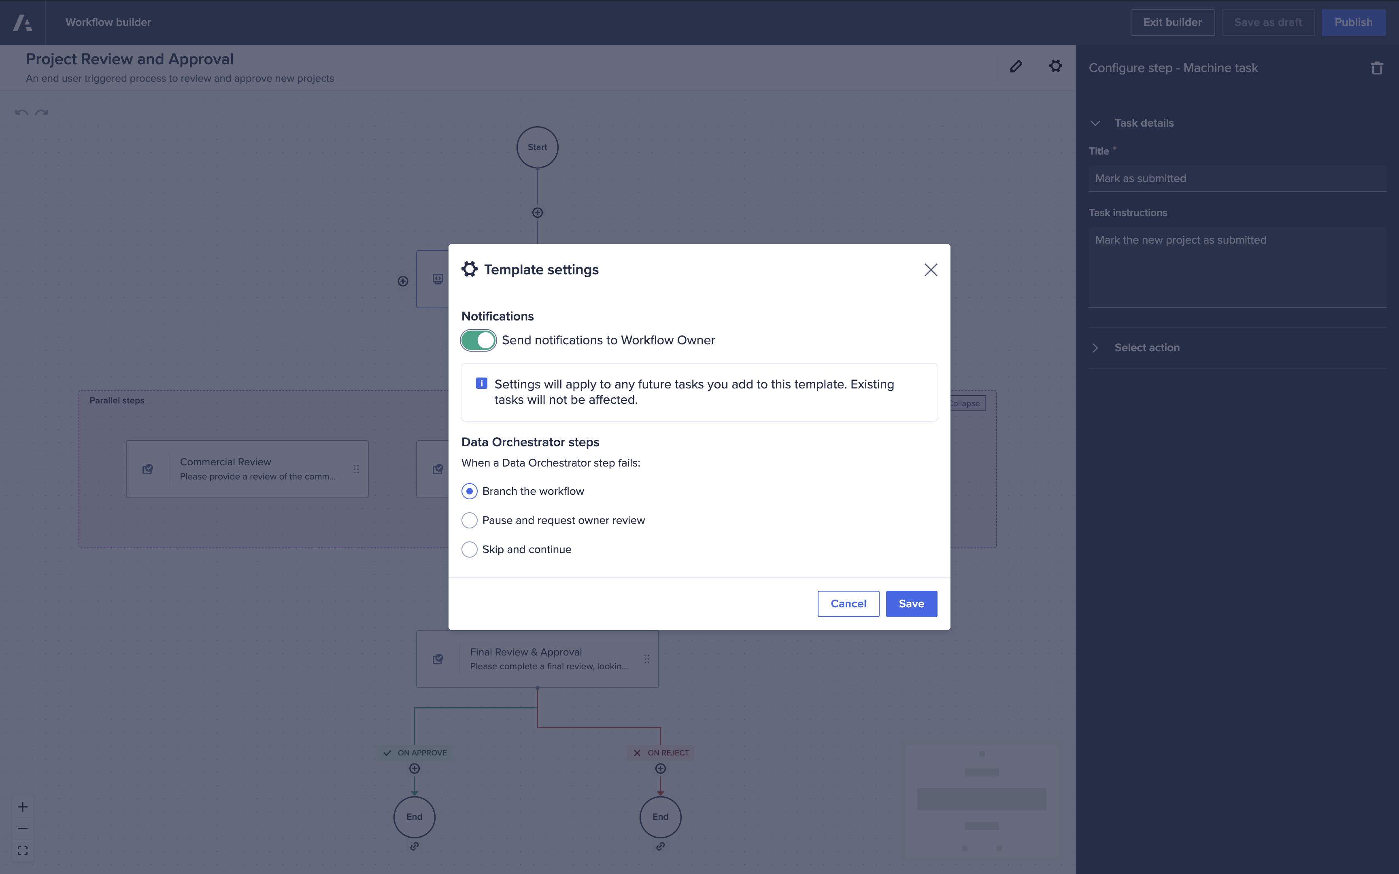This screenshot has width=1399, height=874.
Task: Click the Notifications heading
Action: click(x=497, y=316)
